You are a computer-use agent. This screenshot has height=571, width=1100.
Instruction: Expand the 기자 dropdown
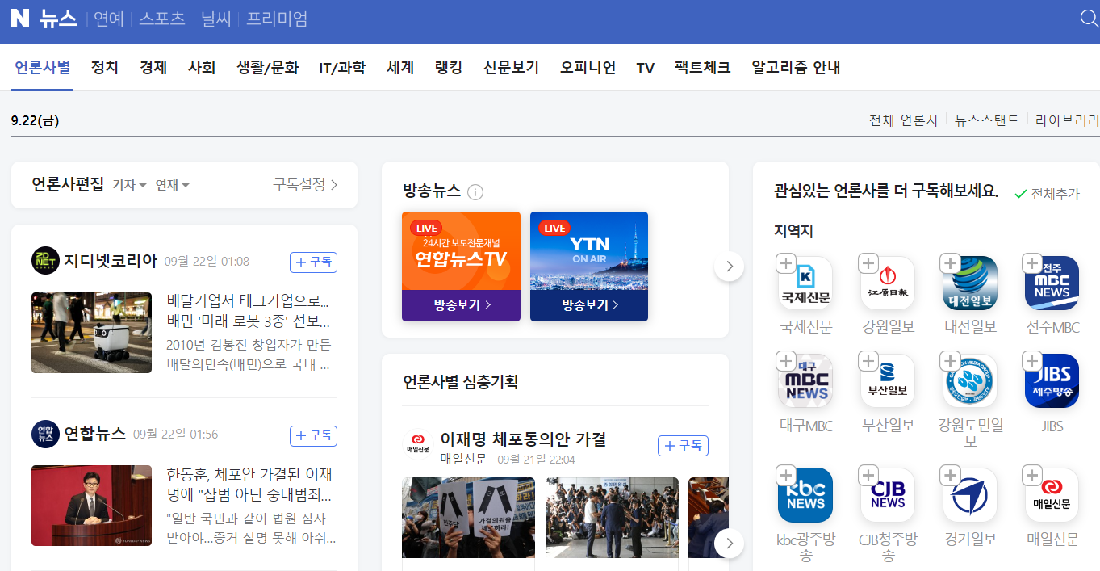pyautogui.click(x=129, y=185)
